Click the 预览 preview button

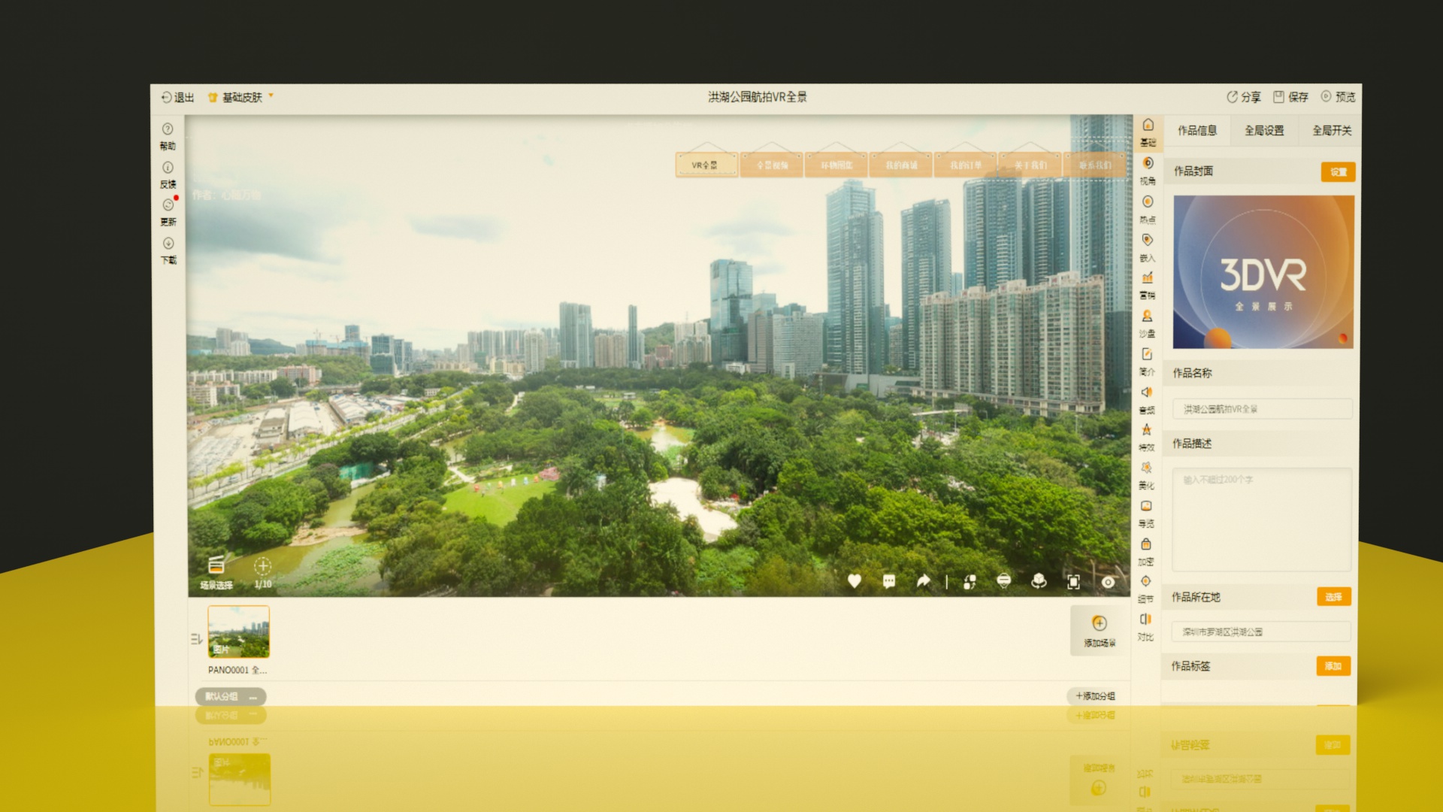1338,97
